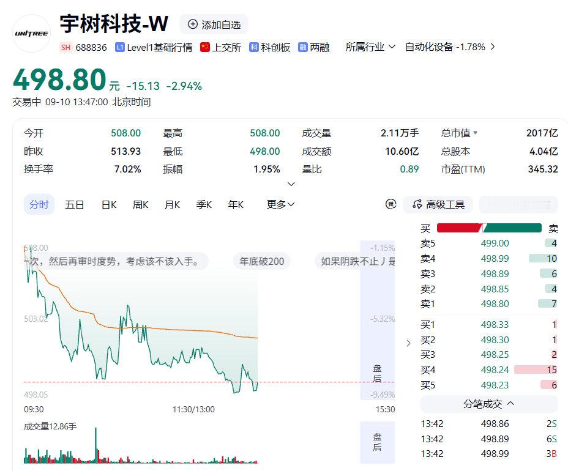This screenshot has height=471, width=568.
Task: Click the 13:42 trade at 498.99
Action: (489, 454)
